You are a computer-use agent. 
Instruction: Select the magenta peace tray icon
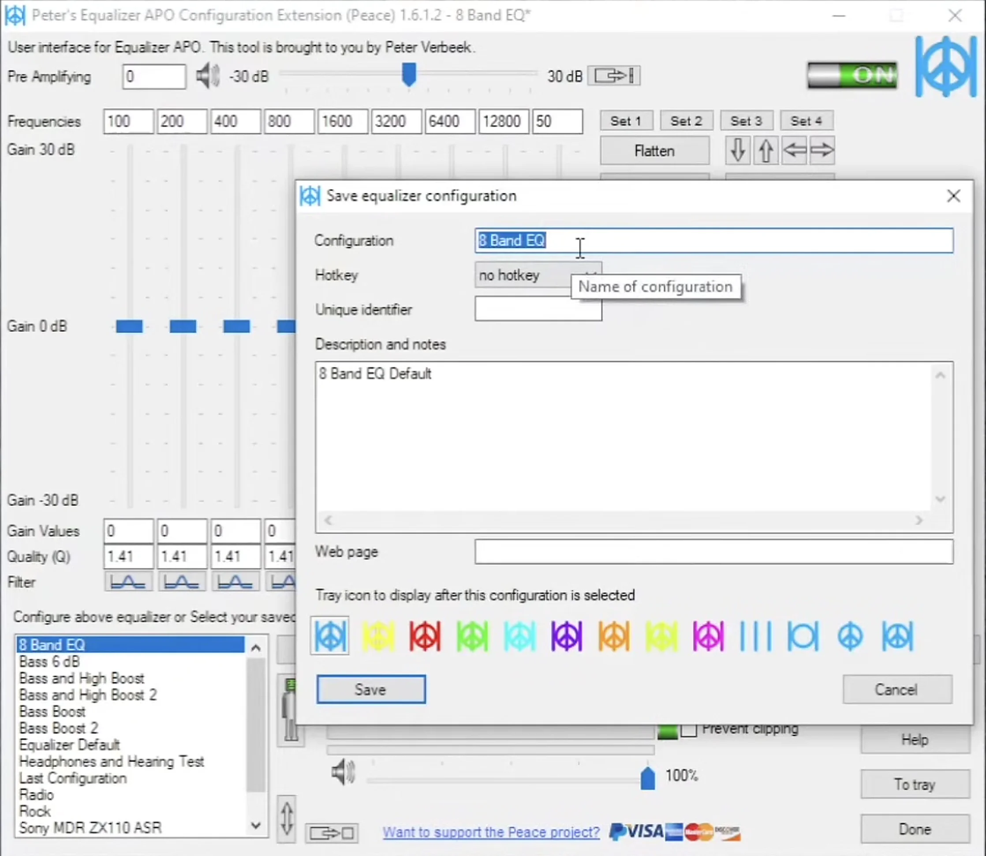(708, 636)
